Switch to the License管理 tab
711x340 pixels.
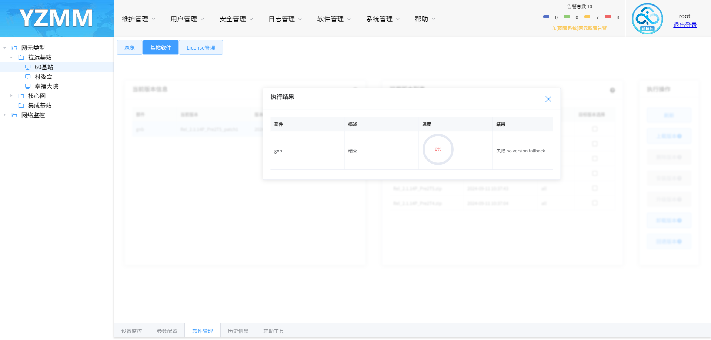[x=201, y=47]
